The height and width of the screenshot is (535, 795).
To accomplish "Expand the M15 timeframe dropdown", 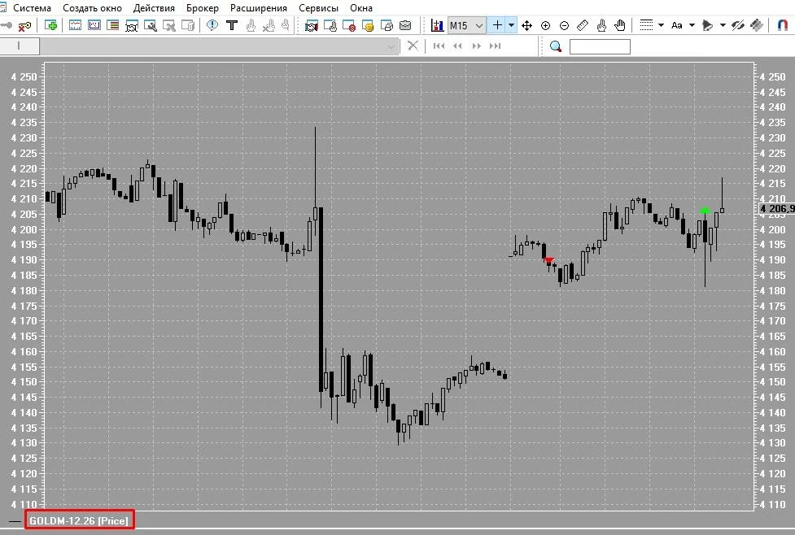I will tap(478, 25).
